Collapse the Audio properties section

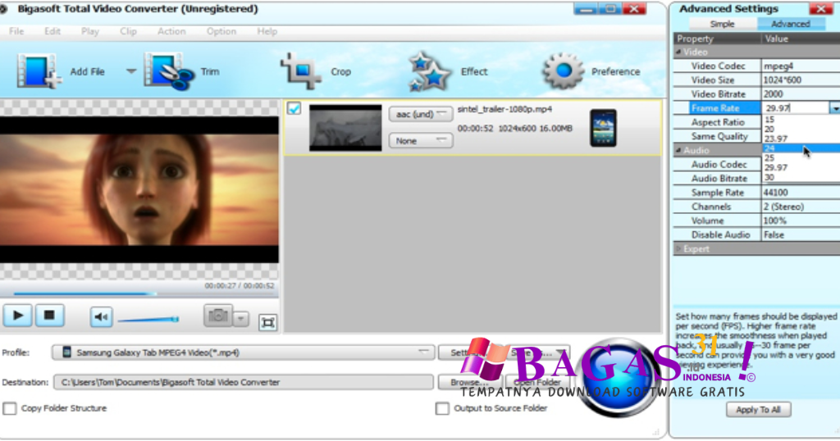point(678,150)
